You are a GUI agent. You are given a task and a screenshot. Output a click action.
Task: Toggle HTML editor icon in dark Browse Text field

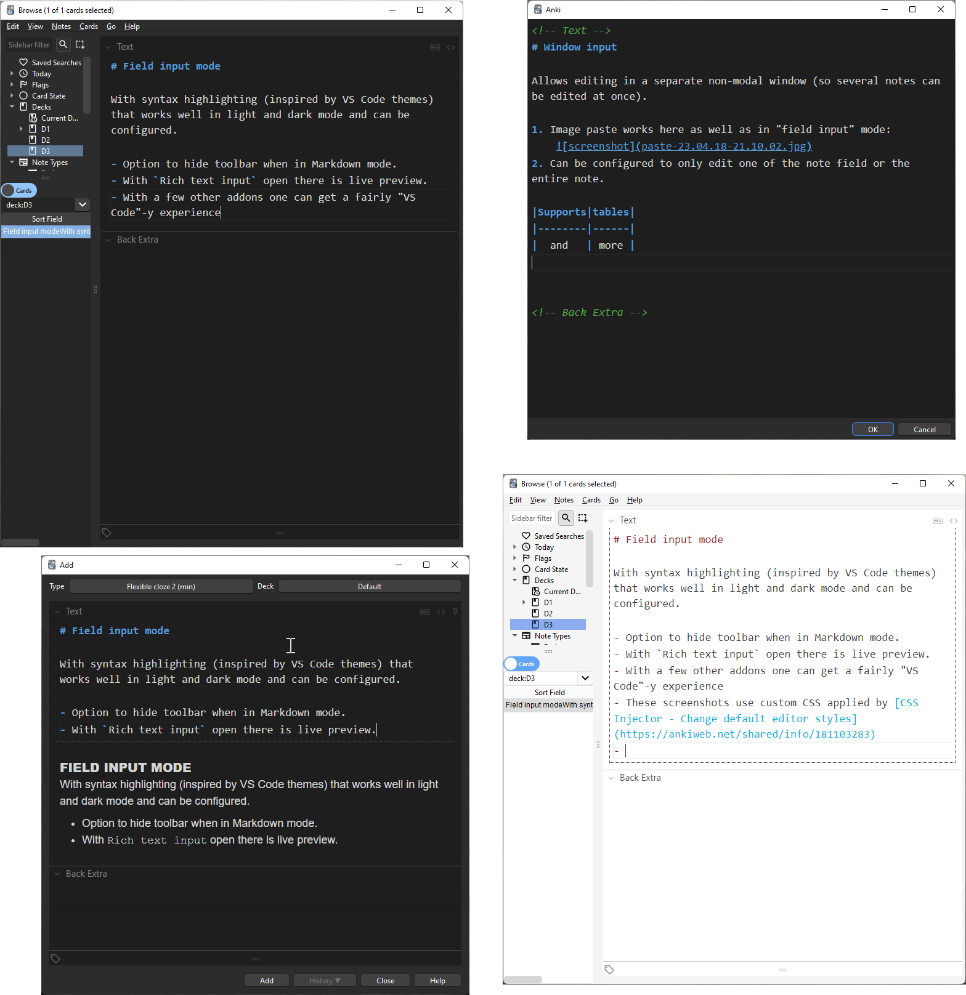(x=451, y=47)
